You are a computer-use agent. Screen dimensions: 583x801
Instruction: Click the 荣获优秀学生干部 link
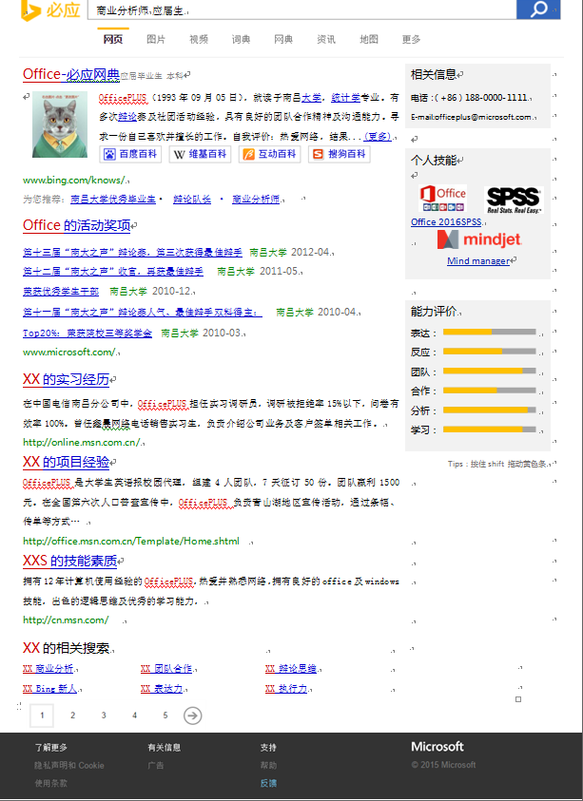[61, 291]
